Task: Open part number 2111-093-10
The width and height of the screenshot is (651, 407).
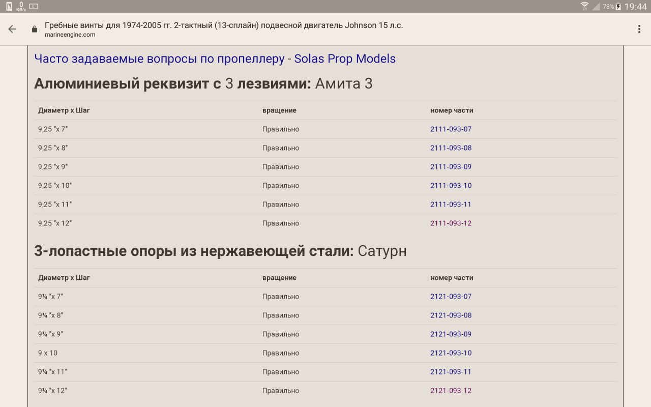Action: click(451, 186)
